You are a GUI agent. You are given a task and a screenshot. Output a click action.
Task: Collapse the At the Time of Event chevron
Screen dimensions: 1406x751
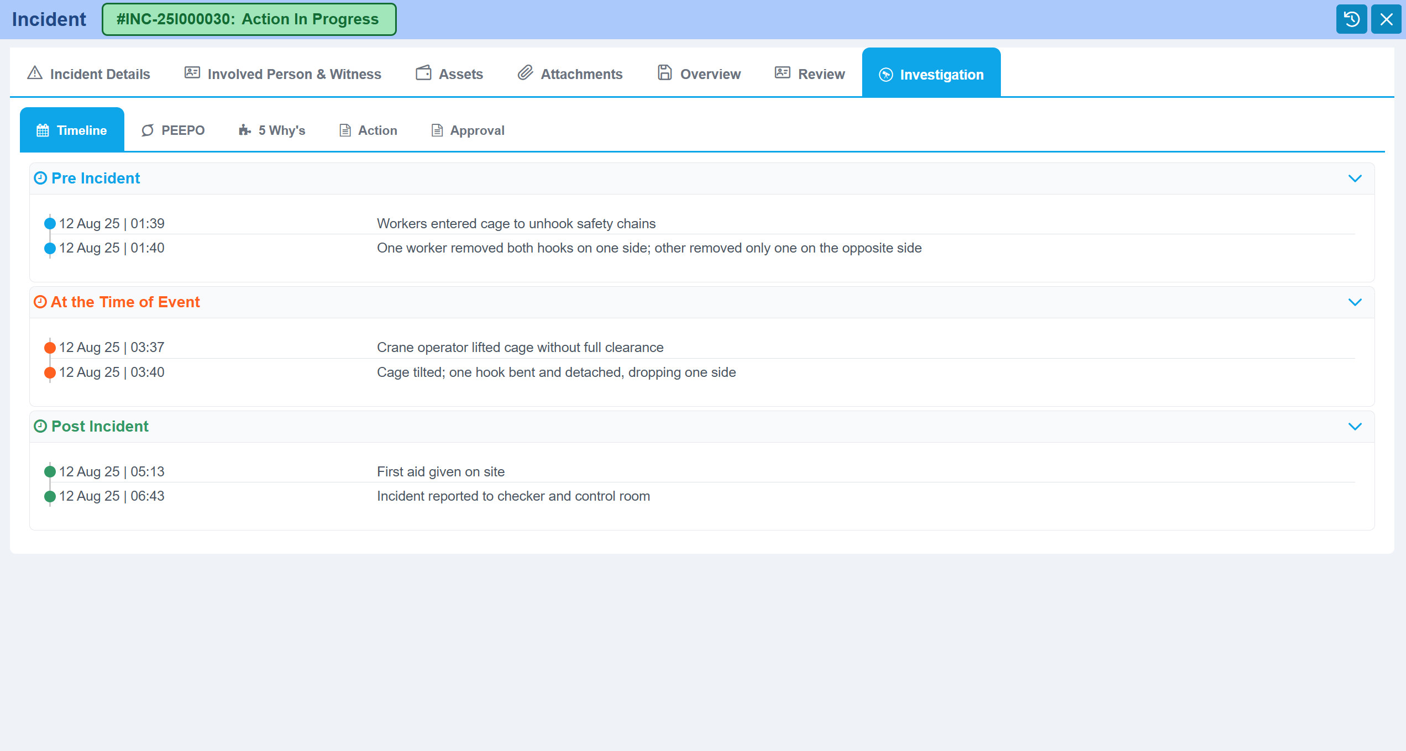(1355, 302)
